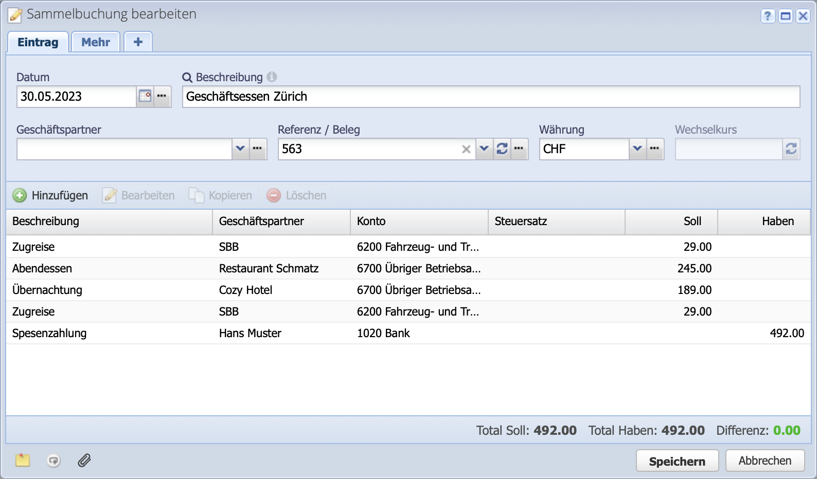Expand the Referenz / Beleg dropdown arrow
Screen dimensions: 817x479
[x=484, y=149]
